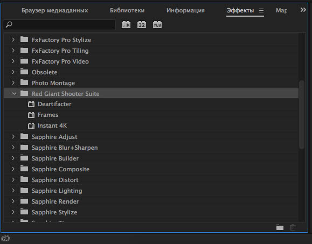
Task: Toggle the YUV Effects filter icon
Action: 157,25
